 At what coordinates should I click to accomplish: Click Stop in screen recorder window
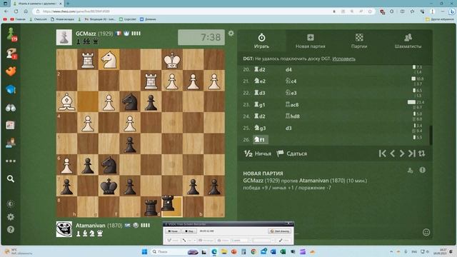(189, 231)
